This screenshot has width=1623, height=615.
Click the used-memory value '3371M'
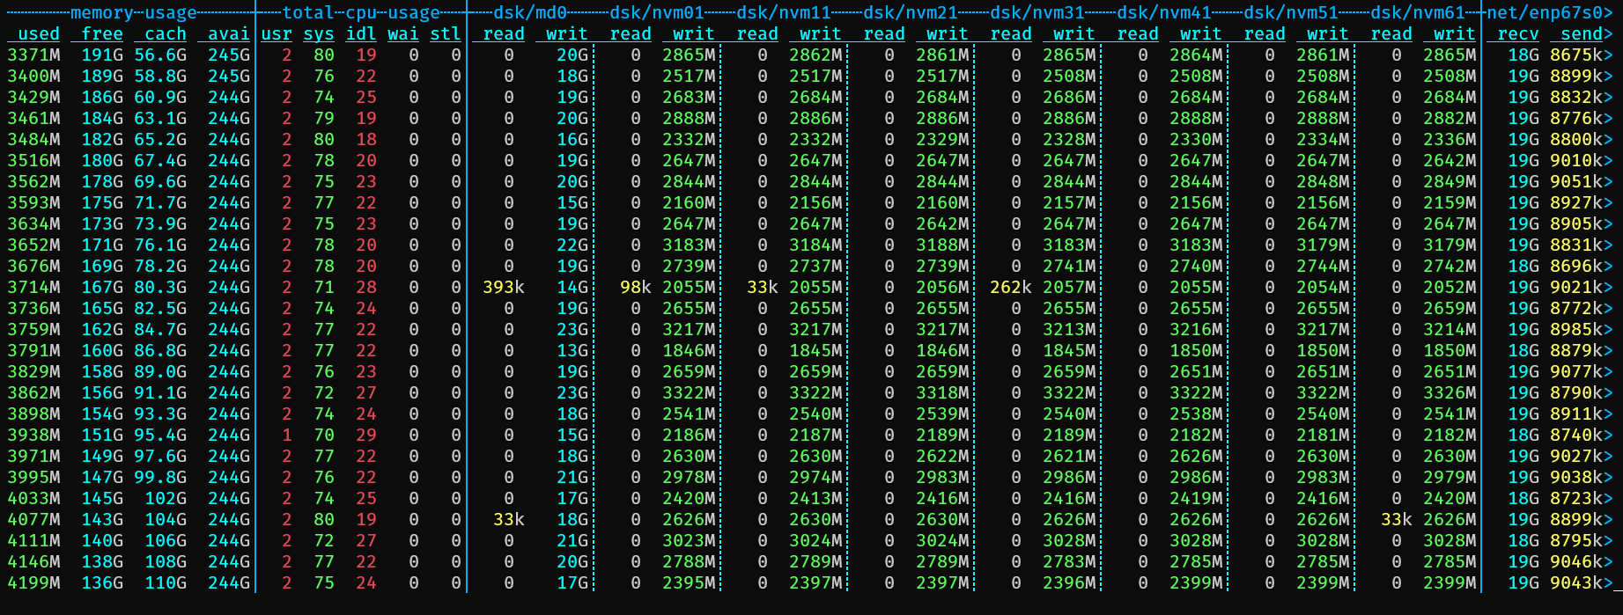point(33,55)
